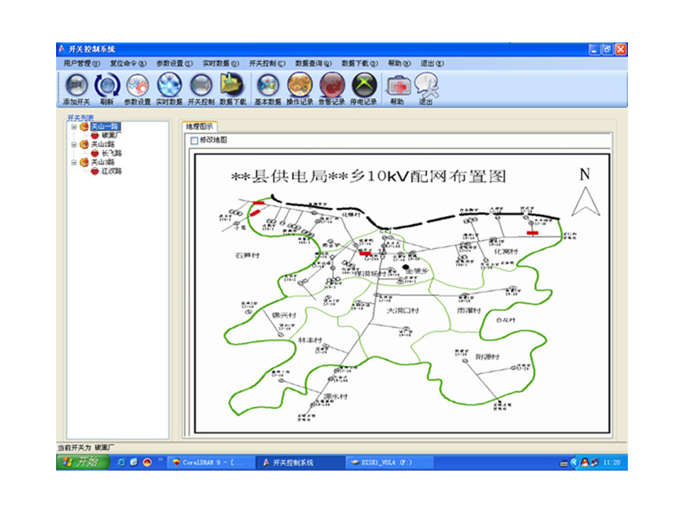Click the status bar text 当前开关为 碳黑厂
This screenshot has height=513, width=684.
coord(86,447)
